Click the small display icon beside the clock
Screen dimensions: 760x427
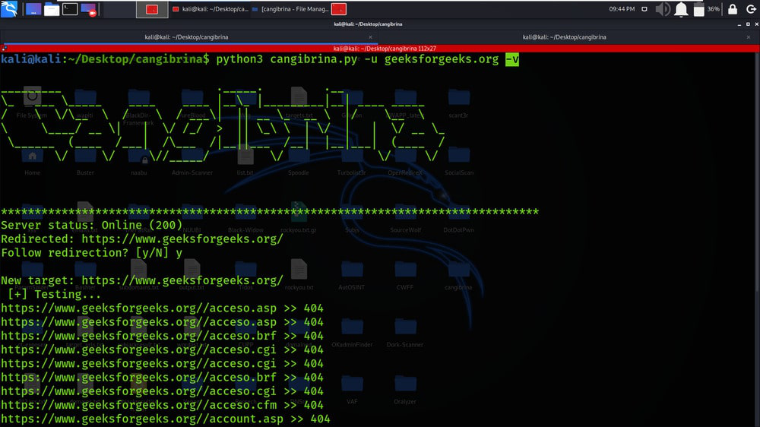[x=644, y=8]
